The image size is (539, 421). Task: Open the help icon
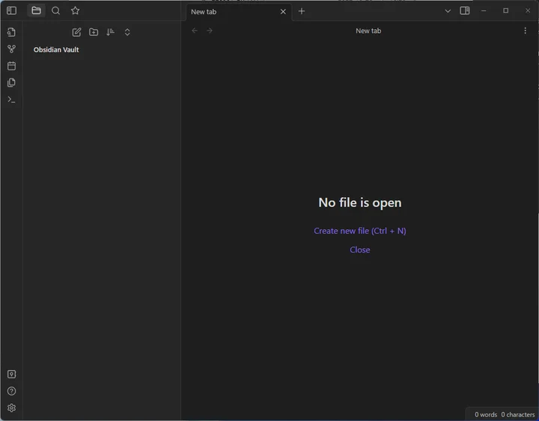pos(11,391)
